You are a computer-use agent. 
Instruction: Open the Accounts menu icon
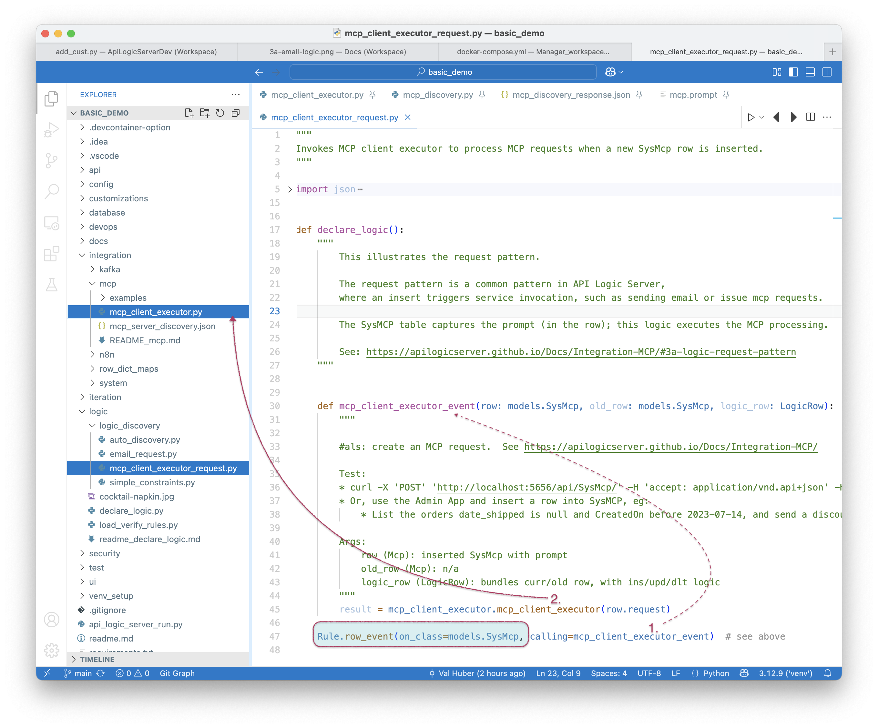pyautogui.click(x=51, y=620)
